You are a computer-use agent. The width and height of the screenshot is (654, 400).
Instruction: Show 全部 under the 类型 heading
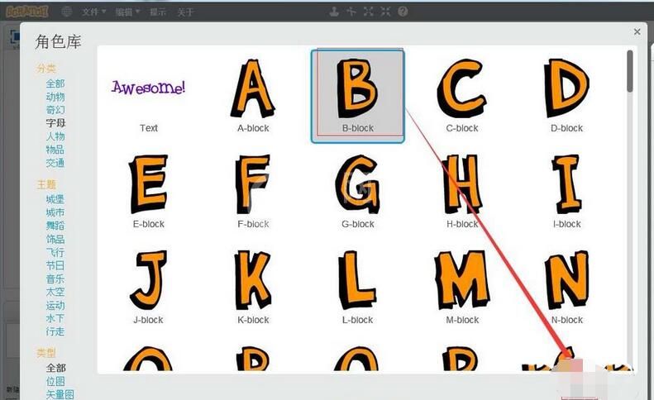click(56, 368)
